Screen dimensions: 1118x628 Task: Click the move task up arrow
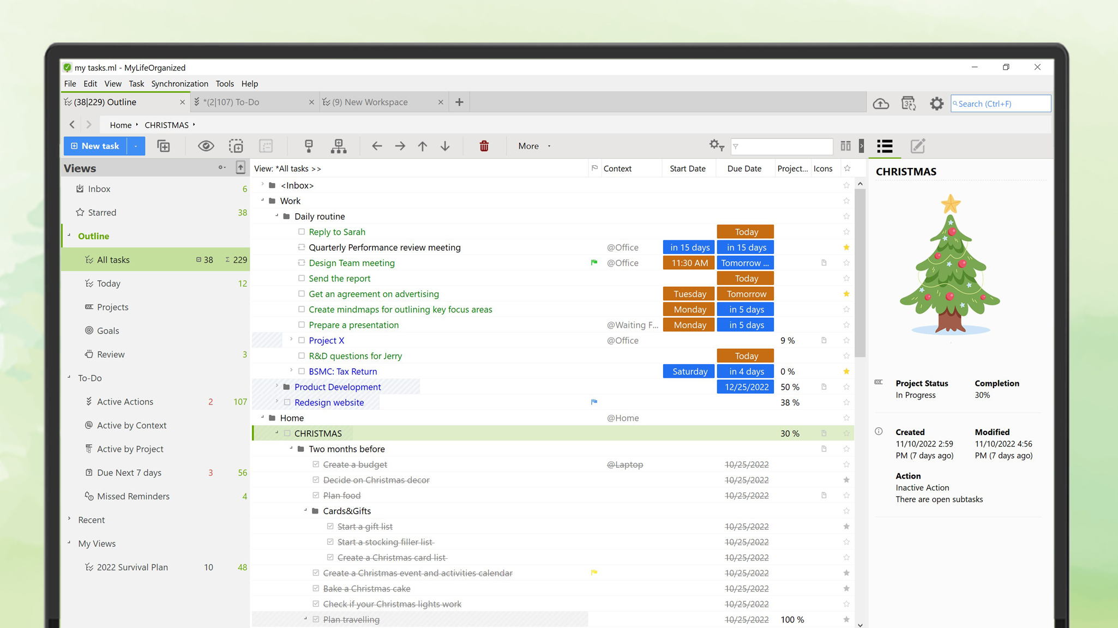point(423,146)
